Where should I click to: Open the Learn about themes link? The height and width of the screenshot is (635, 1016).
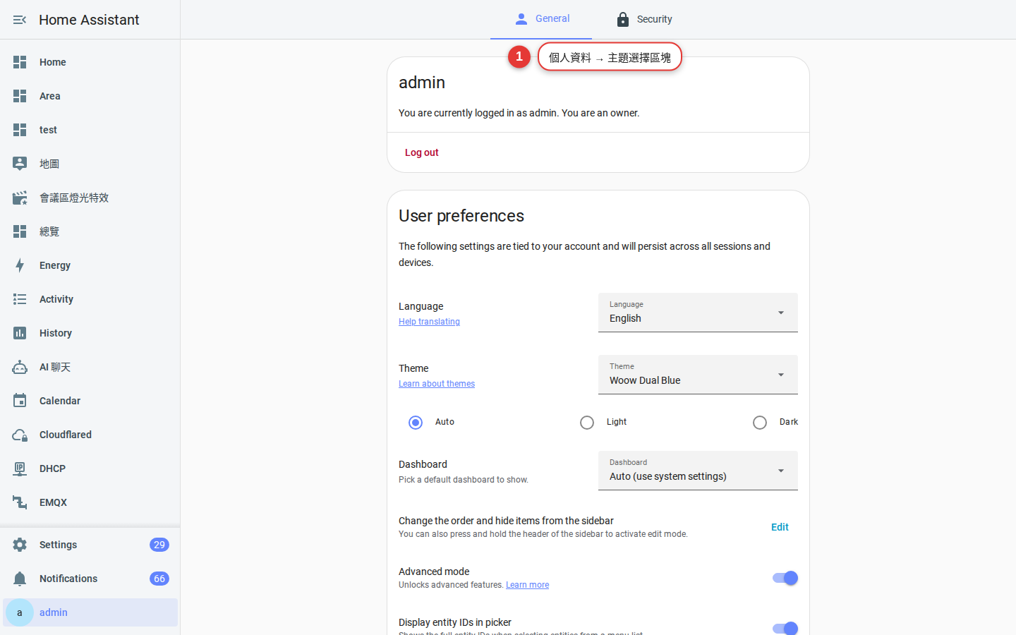coord(437,384)
